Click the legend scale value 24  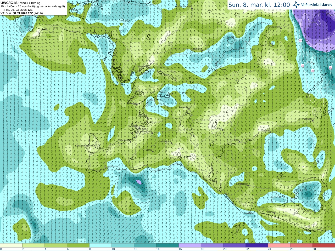(270, 249)
